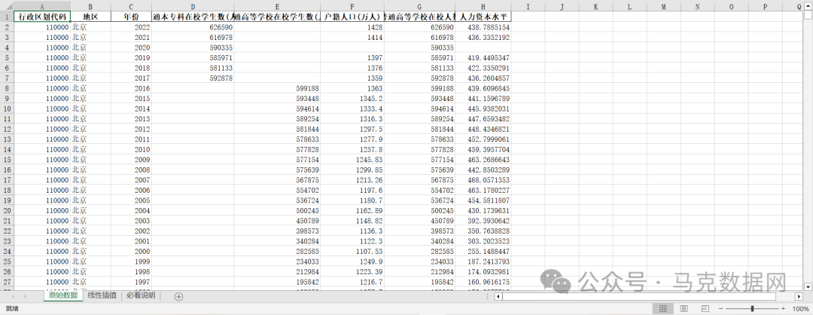Zoom in with the plus button
The width and height of the screenshot is (813, 315).
(x=783, y=309)
